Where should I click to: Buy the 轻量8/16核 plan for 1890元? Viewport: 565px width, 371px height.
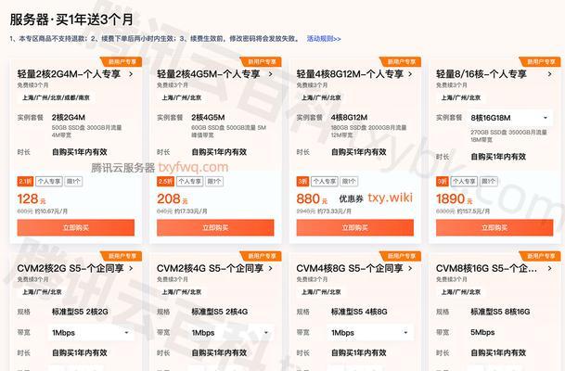494,227
